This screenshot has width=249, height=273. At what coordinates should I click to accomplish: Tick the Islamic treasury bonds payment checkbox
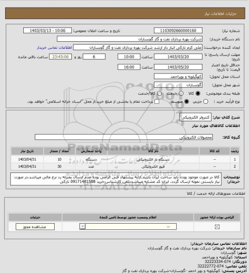click(157, 101)
